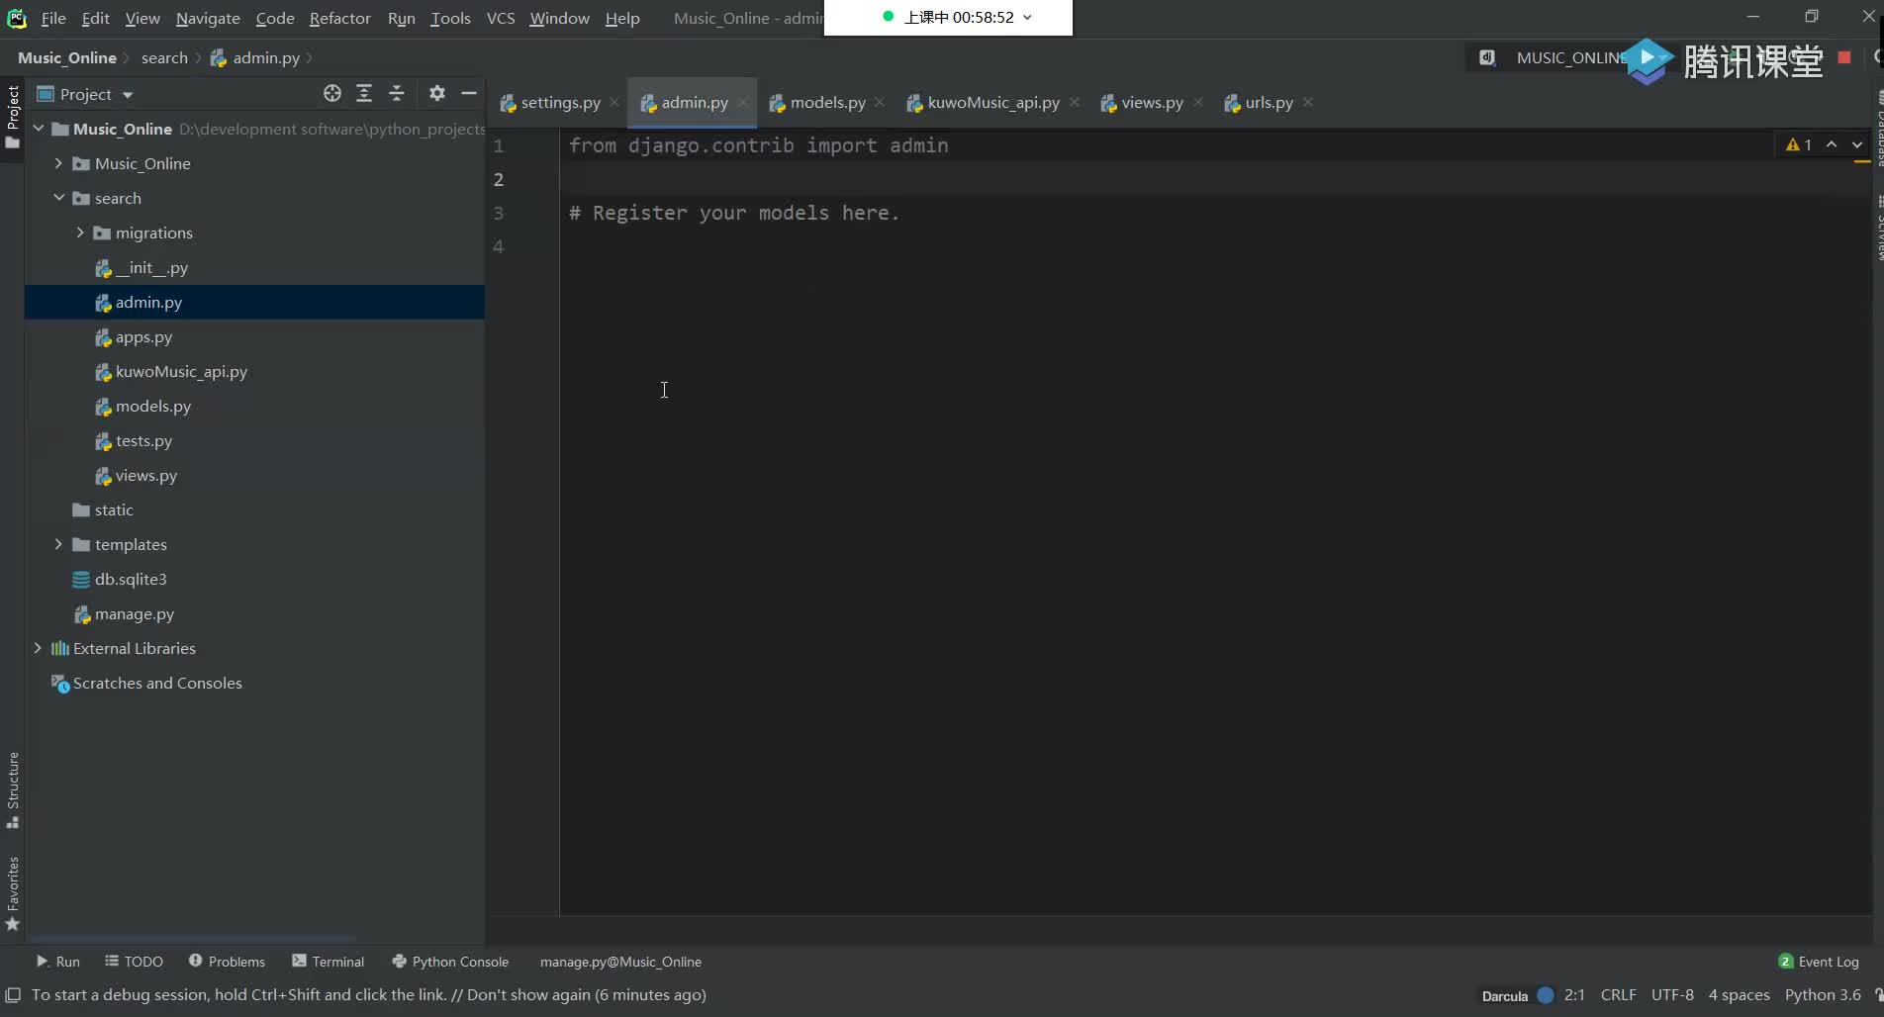Click the search breadcrumb in navigation bar
The image size is (1884, 1017).
[x=164, y=57]
